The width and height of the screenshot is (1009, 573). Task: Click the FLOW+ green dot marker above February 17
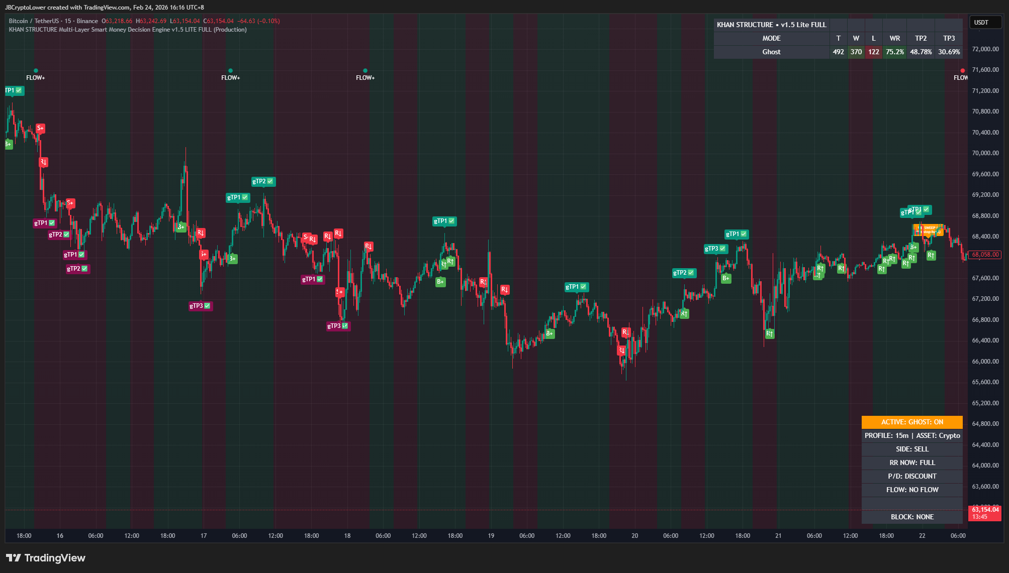231,70
